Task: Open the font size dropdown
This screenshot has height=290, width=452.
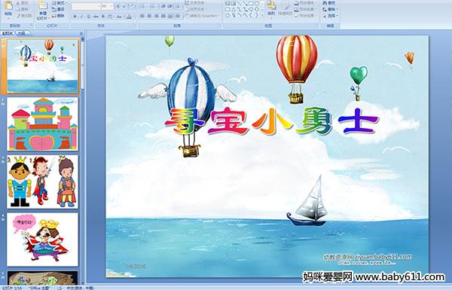Action: [x=107, y=6]
